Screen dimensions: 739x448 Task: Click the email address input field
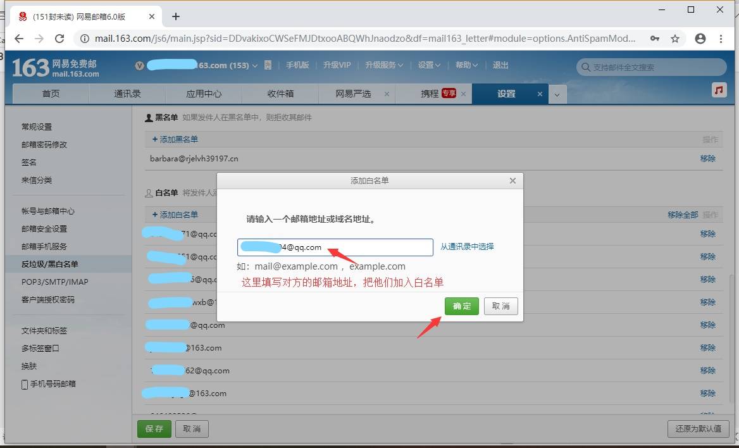point(335,247)
